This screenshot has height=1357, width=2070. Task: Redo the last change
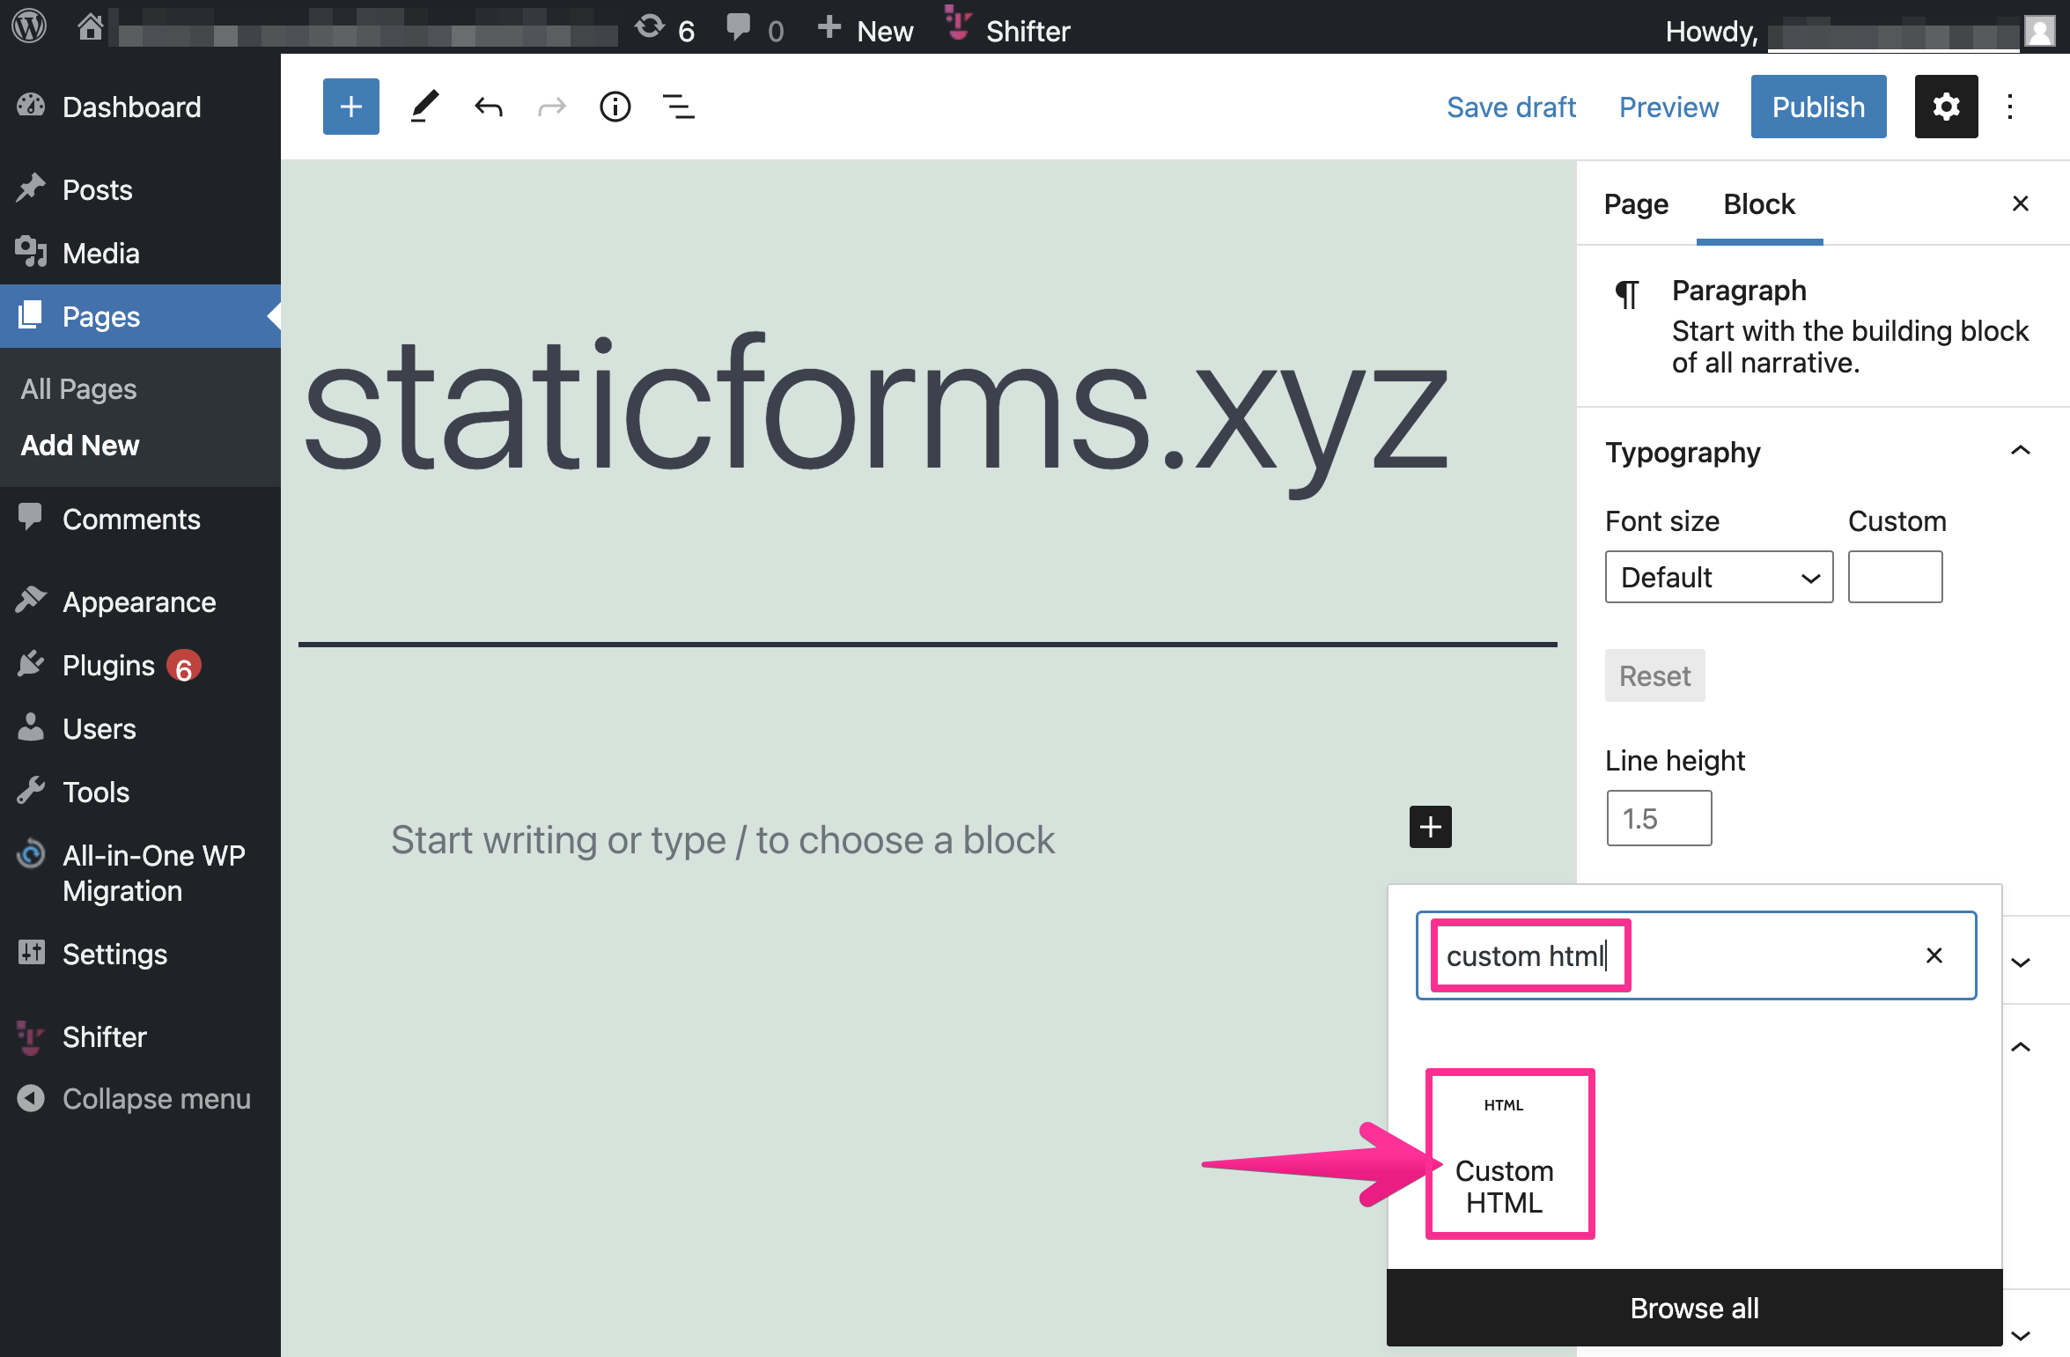point(552,107)
